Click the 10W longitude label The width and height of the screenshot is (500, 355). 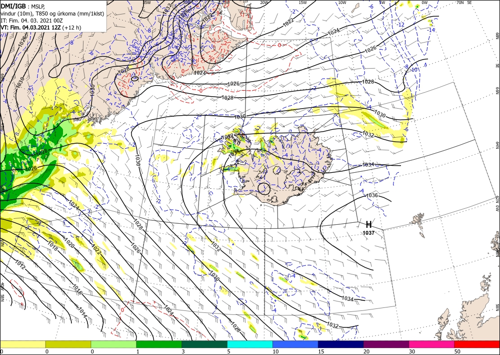pyautogui.click(x=342, y=3)
